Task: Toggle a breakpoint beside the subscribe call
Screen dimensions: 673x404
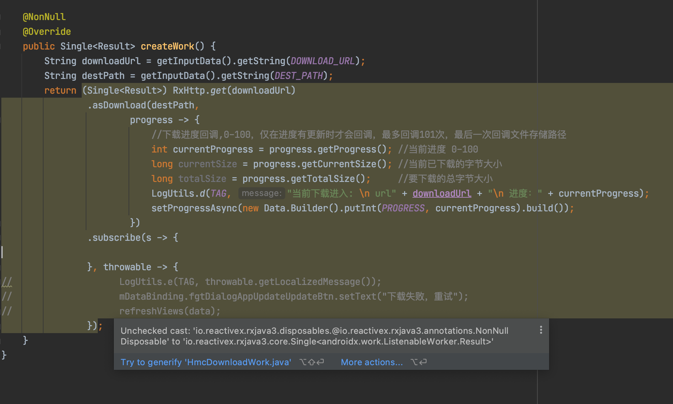Action: [x=10, y=237]
